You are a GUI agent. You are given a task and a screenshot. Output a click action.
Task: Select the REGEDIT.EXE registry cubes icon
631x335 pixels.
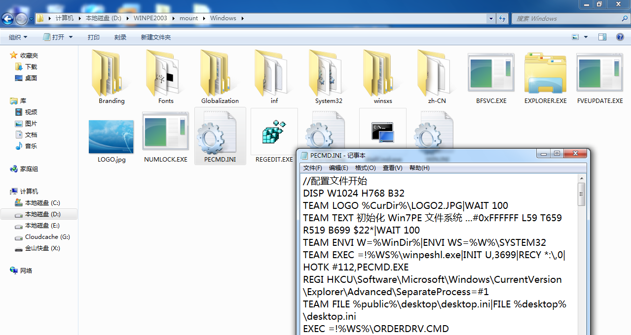[x=274, y=132]
